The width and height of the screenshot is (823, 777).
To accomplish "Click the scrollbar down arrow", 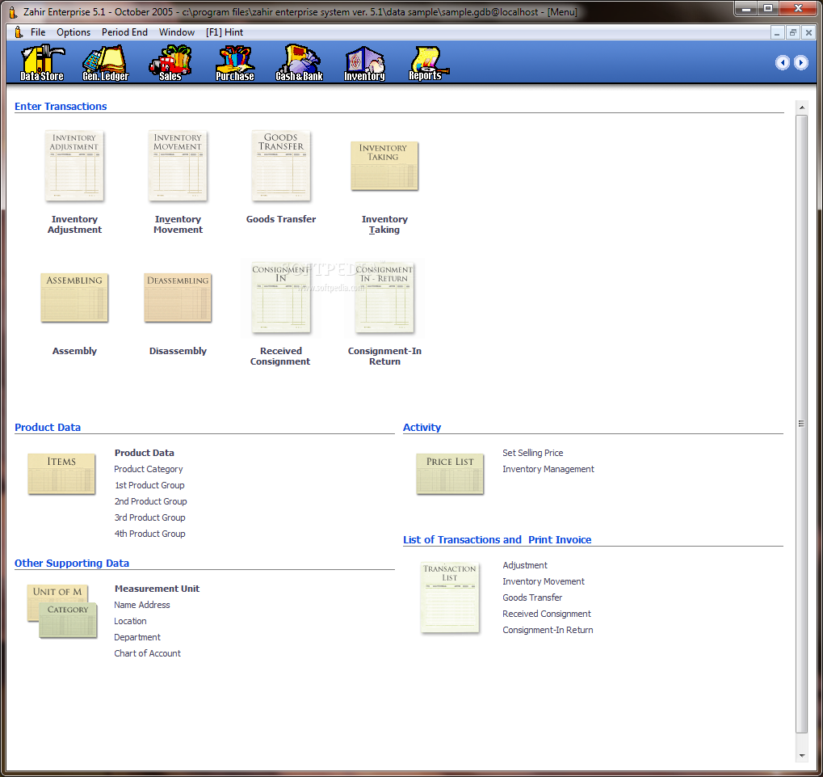I will [x=801, y=755].
